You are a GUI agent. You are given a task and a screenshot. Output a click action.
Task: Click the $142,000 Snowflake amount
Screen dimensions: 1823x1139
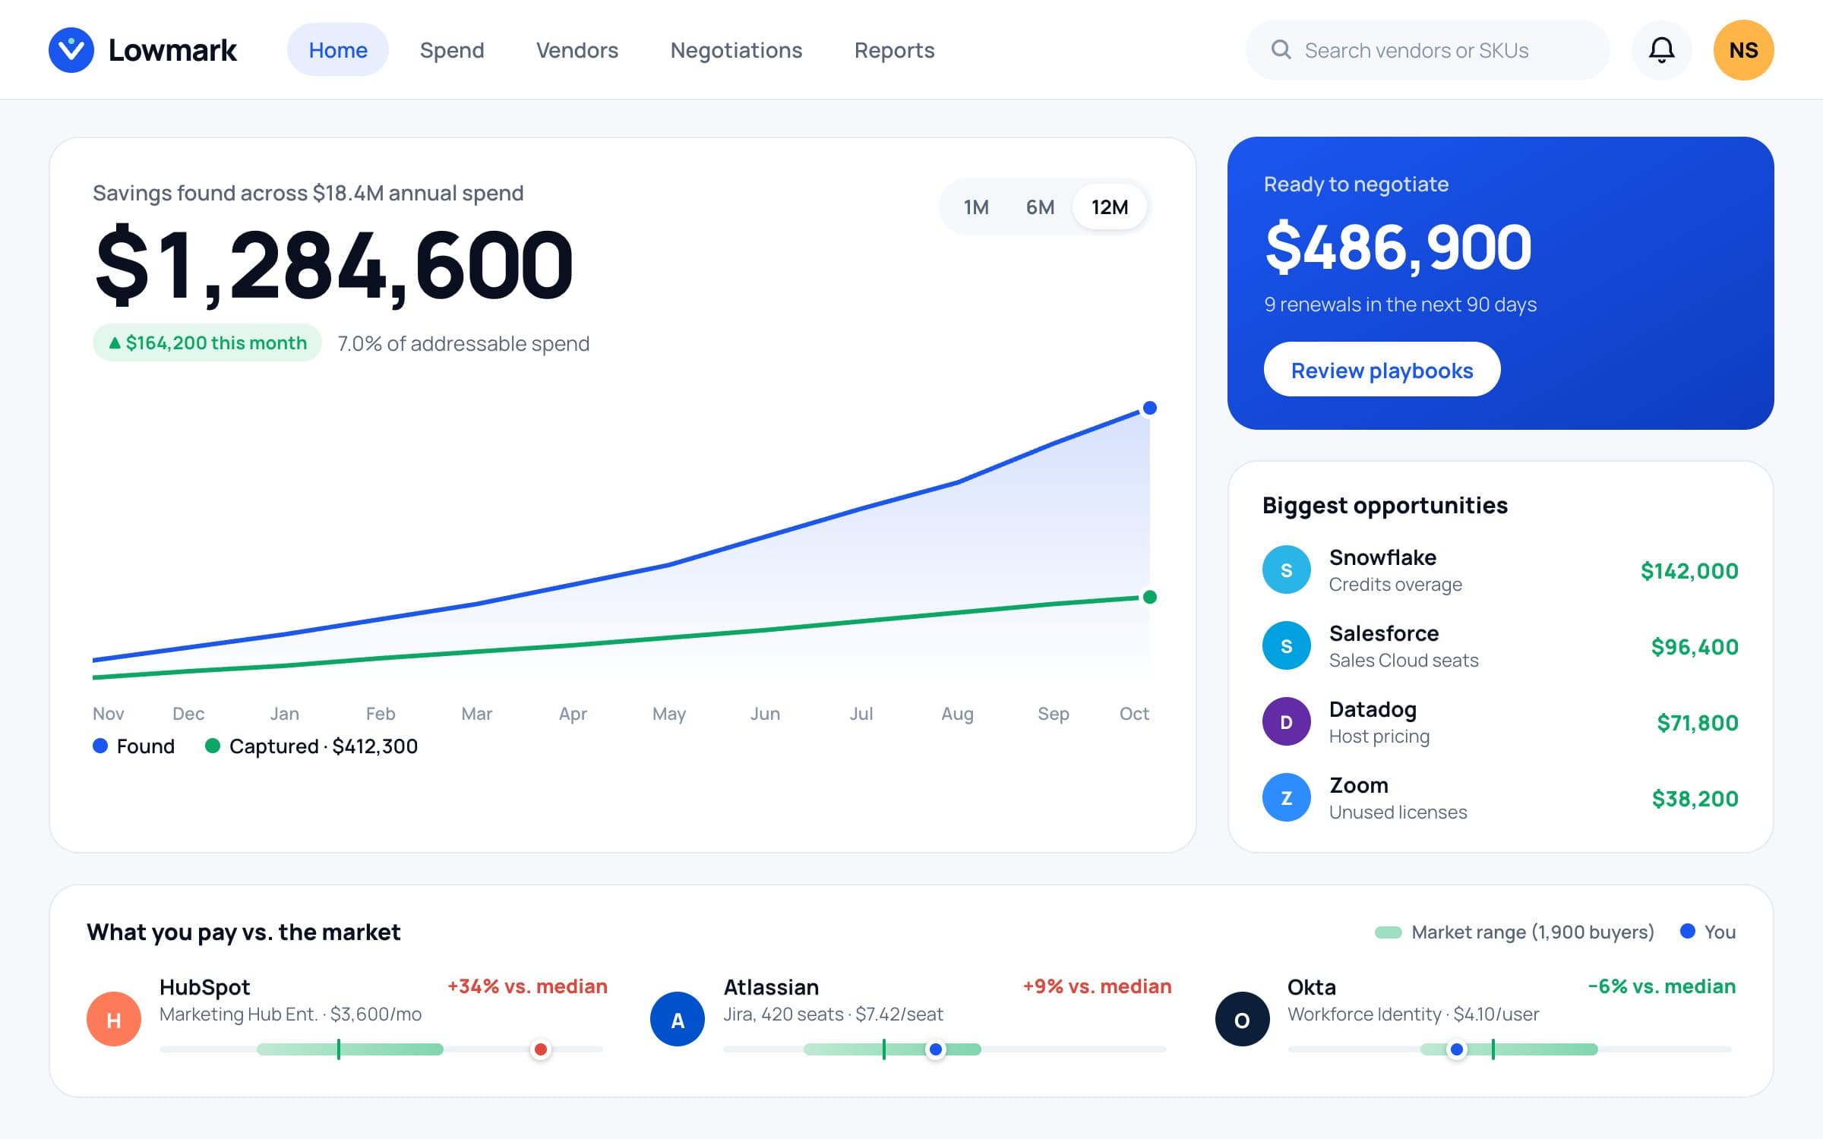(1689, 571)
